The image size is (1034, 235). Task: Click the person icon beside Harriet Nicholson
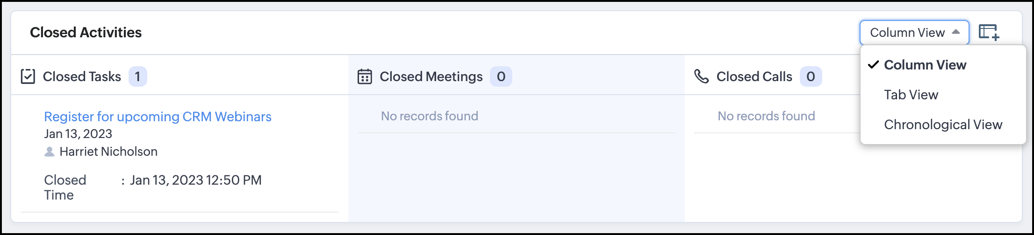tap(49, 152)
